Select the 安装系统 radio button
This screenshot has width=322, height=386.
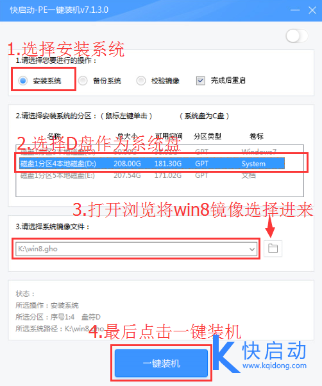pos(23,80)
